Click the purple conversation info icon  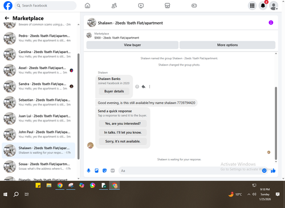coord(271,23)
